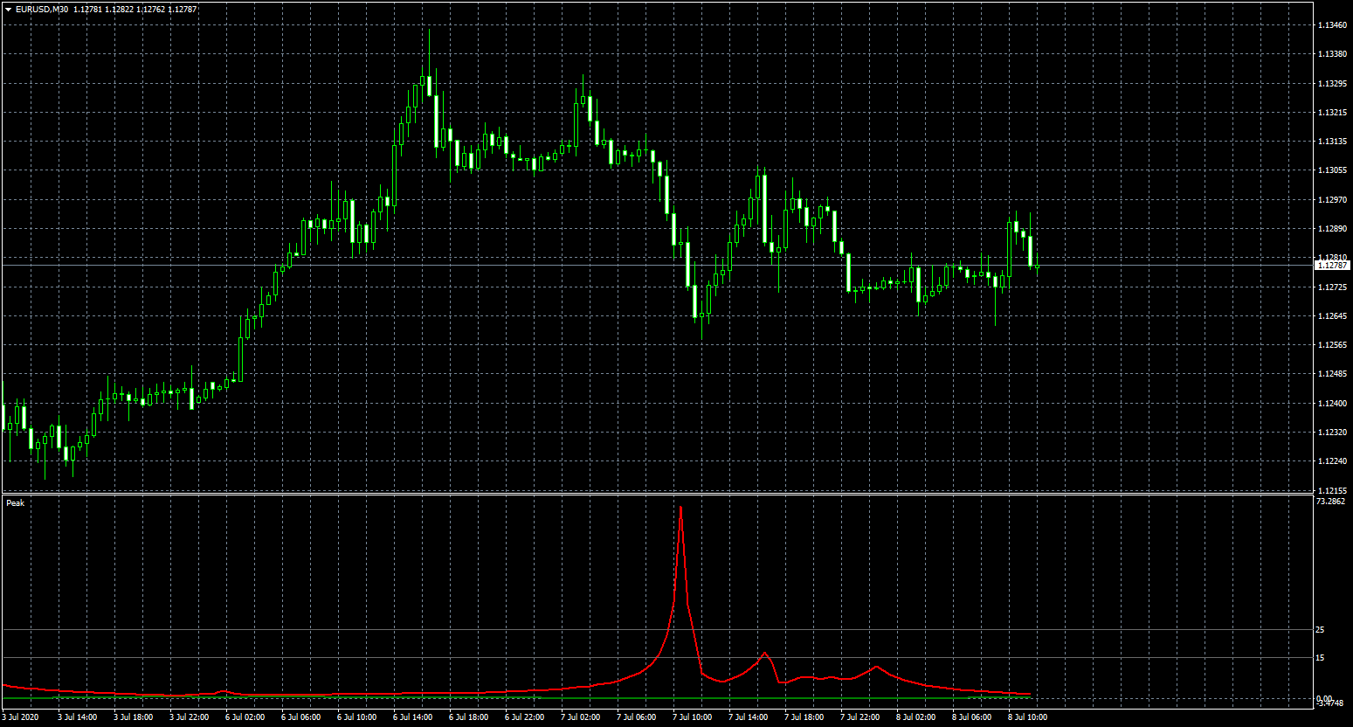Click the 7 Jul 02:00 time label

tap(581, 717)
